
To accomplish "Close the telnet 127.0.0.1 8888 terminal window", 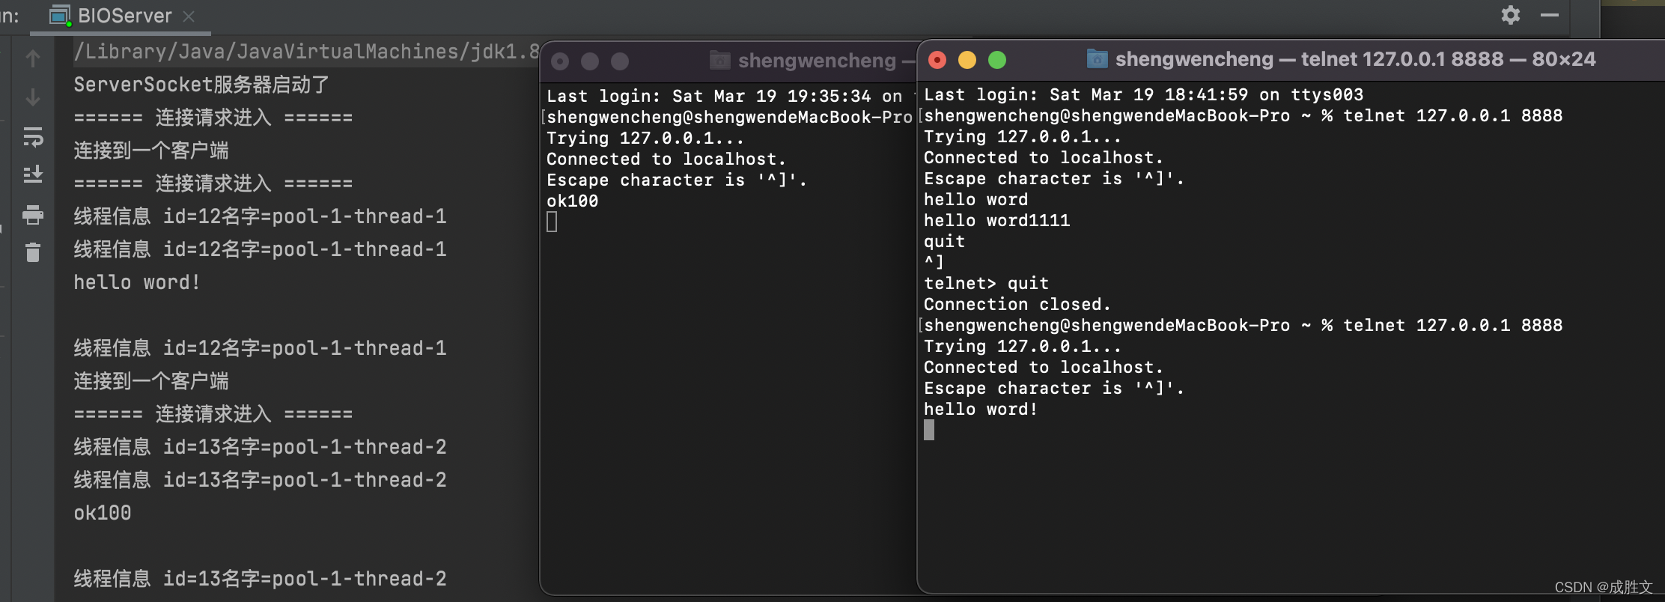I will pos(937,60).
